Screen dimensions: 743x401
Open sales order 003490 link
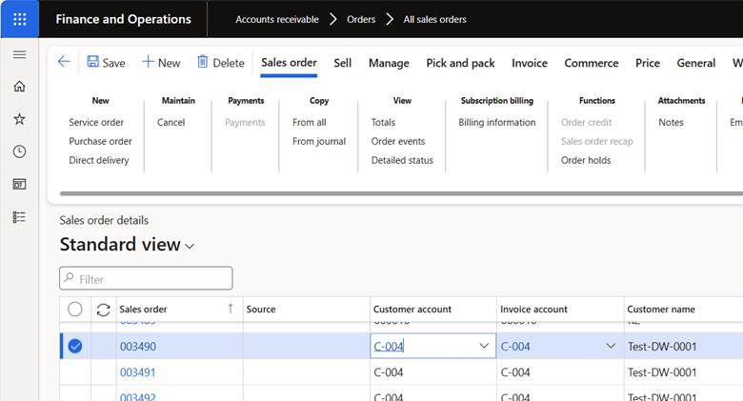coord(138,347)
